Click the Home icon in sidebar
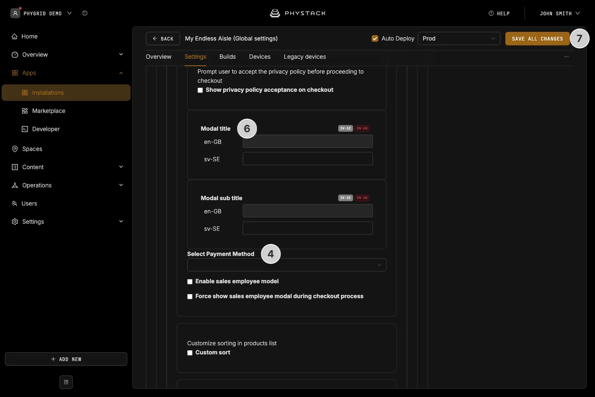The image size is (595, 397). pos(14,36)
